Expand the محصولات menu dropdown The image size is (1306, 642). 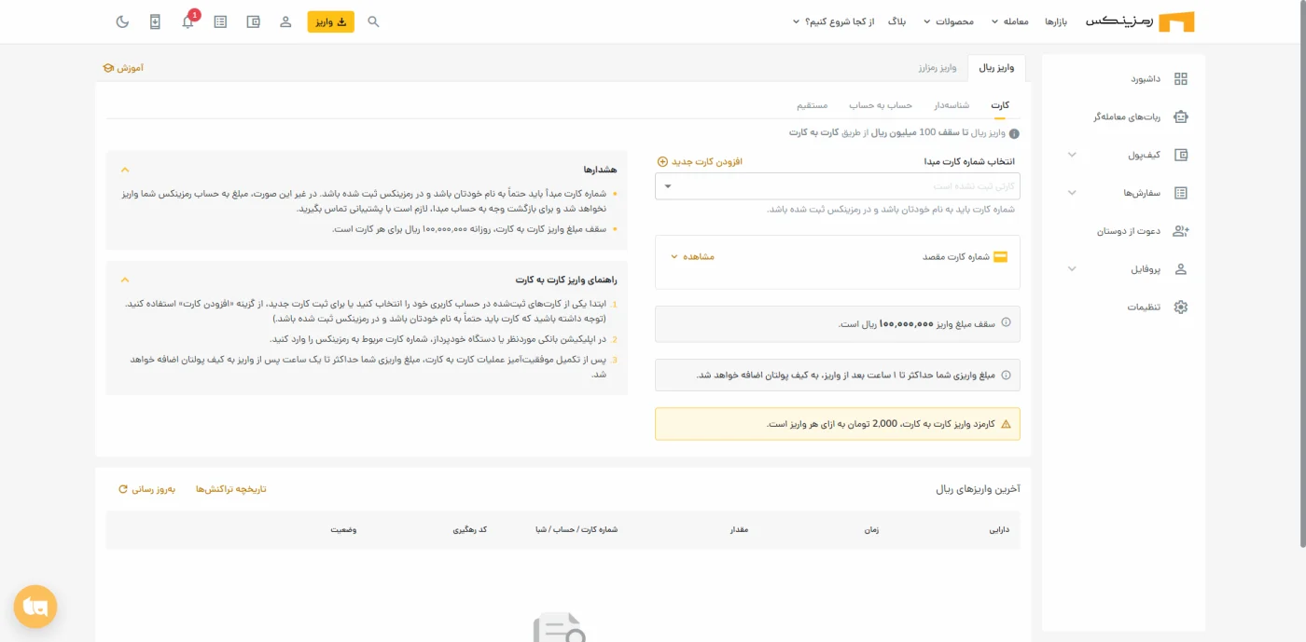click(x=949, y=21)
